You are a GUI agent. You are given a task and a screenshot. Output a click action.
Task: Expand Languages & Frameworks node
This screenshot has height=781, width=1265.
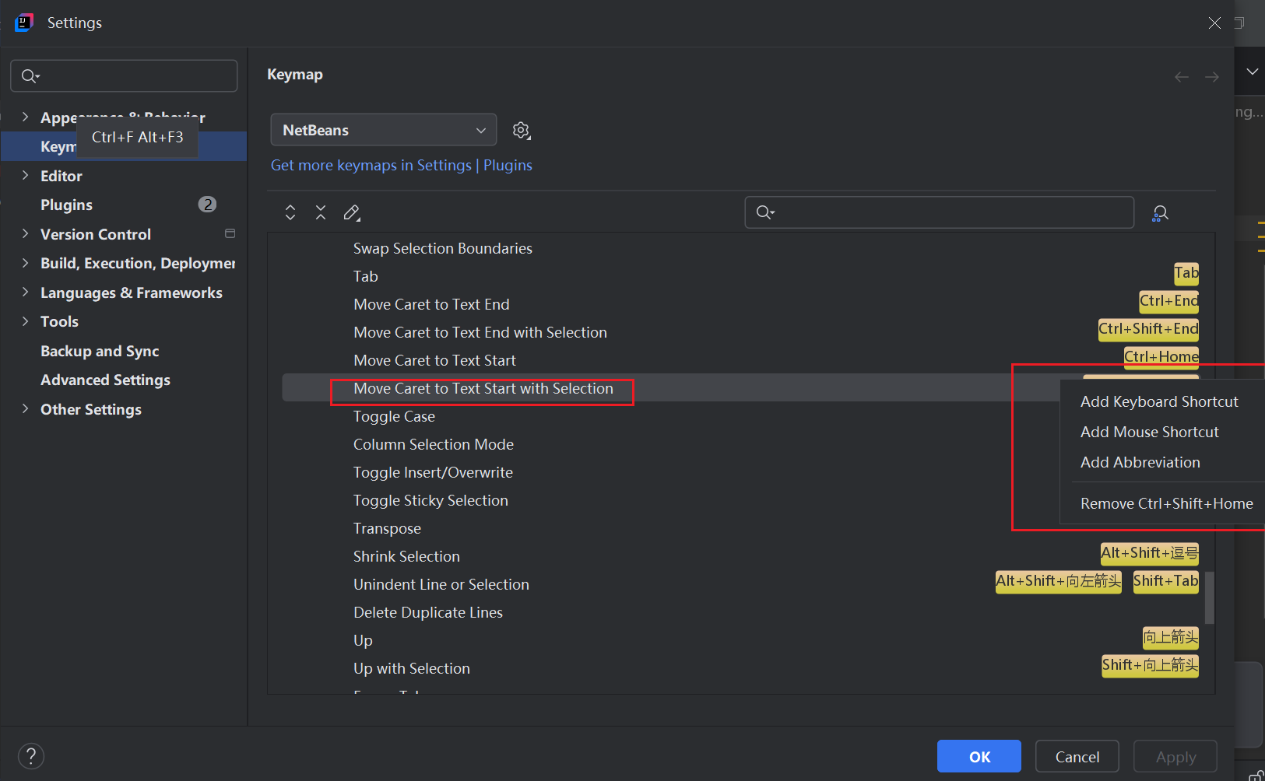(x=26, y=292)
